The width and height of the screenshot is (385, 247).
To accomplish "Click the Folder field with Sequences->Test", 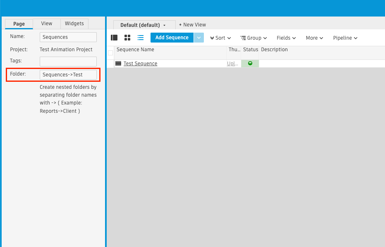I will click(x=68, y=75).
